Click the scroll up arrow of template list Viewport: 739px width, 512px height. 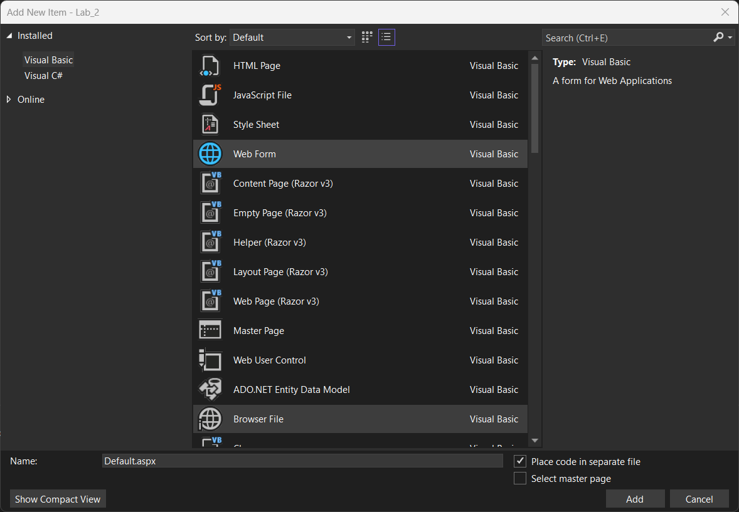pos(534,58)
